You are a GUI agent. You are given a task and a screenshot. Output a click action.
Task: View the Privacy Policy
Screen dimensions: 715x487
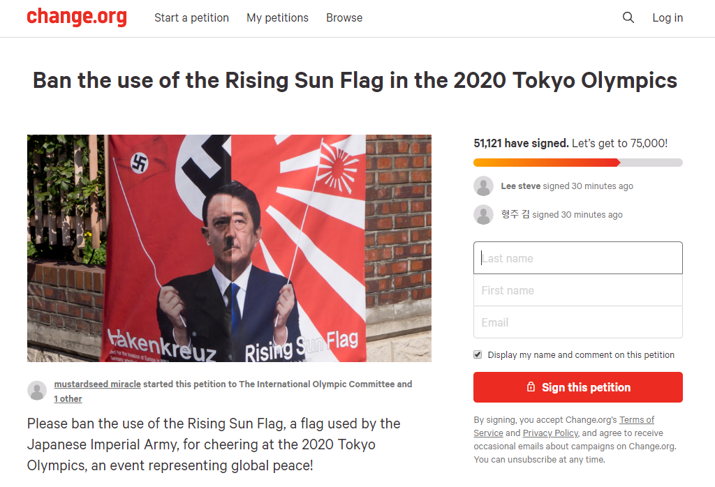pyautogui.click(x=550, y=433)
